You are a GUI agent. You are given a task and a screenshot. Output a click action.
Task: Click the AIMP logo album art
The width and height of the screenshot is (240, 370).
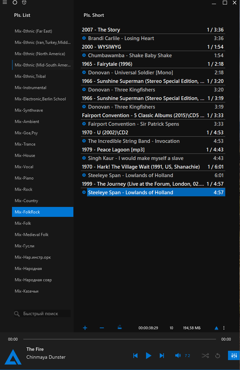tap(13, 357)
